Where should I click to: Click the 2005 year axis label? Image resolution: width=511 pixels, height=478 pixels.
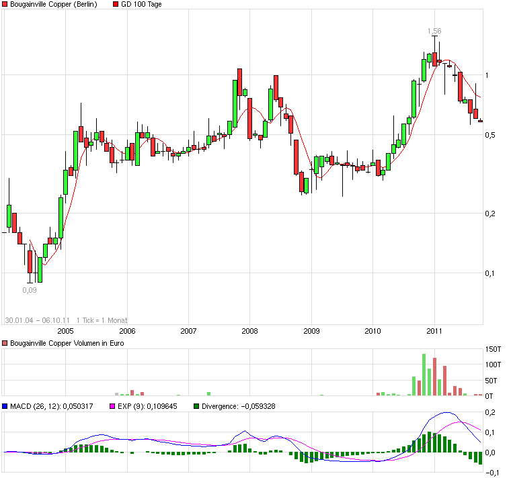[65, 331]
